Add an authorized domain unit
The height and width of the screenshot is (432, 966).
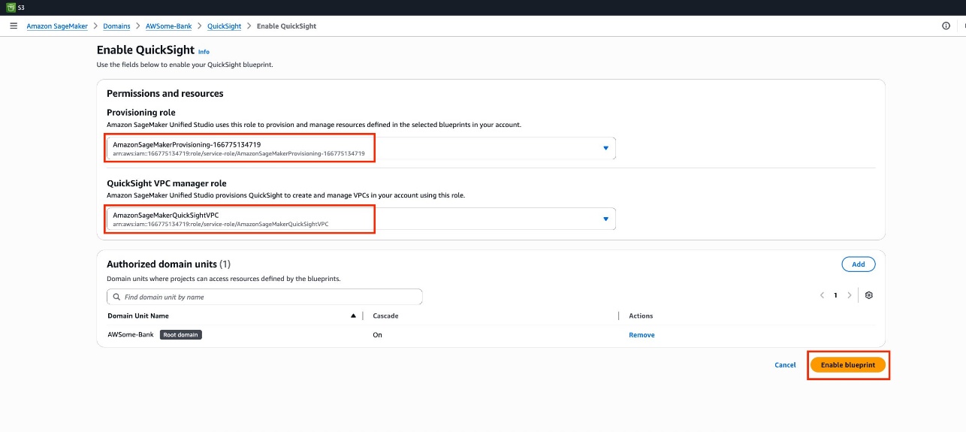coord(859,264)
